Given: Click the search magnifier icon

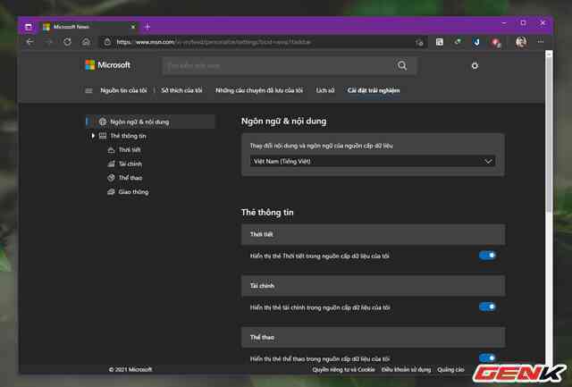Looking at the screenshot, I should 402,65.
